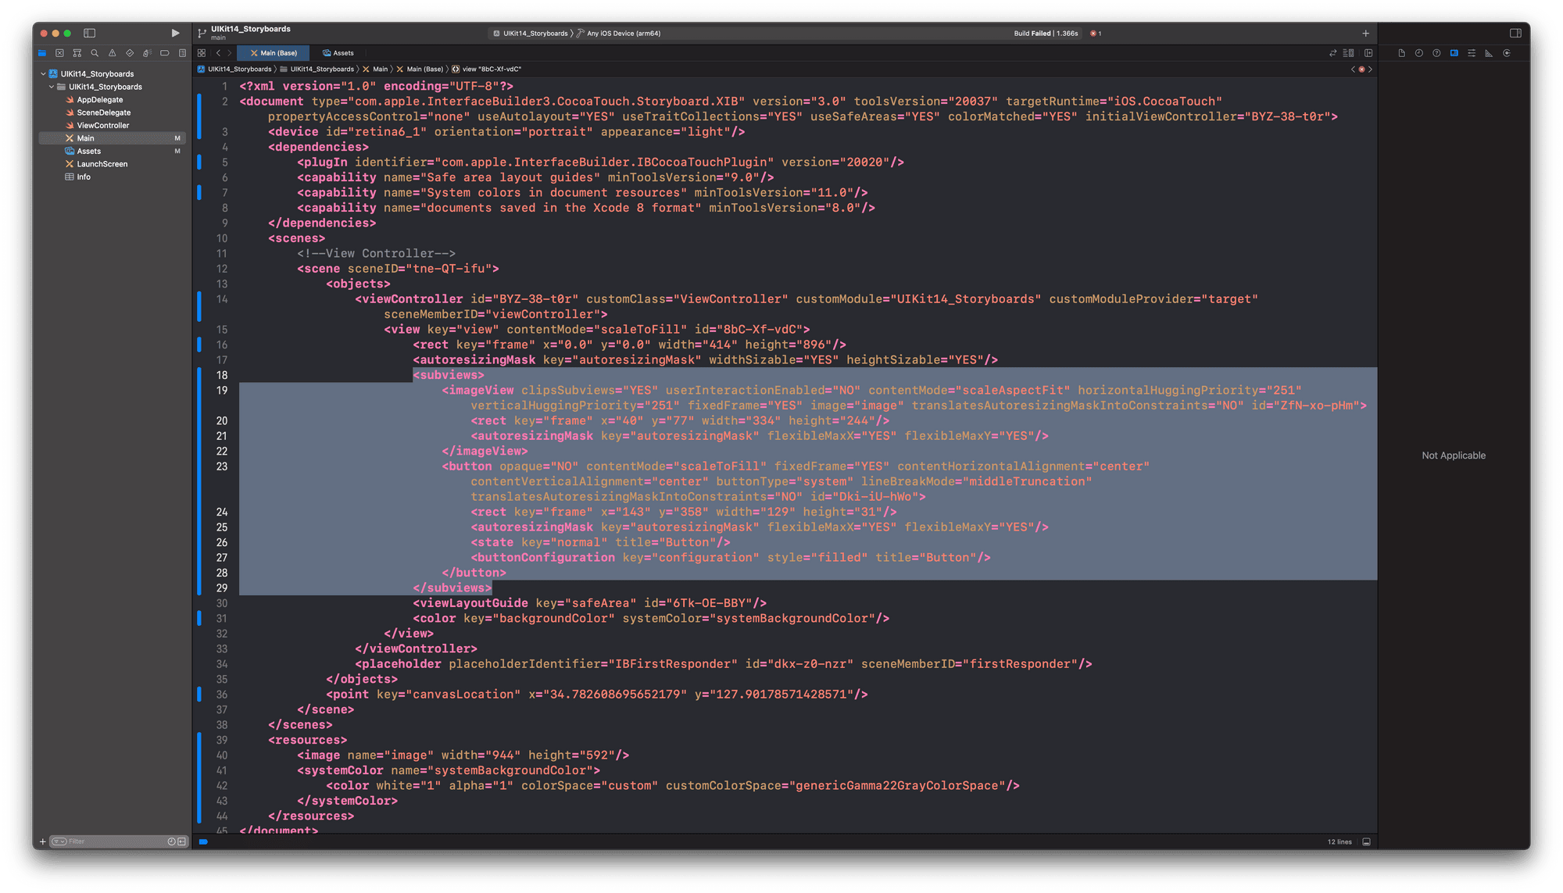Show the Quick Help inspector
The image size is (1563, 893).
click(x=1436, y=53)
